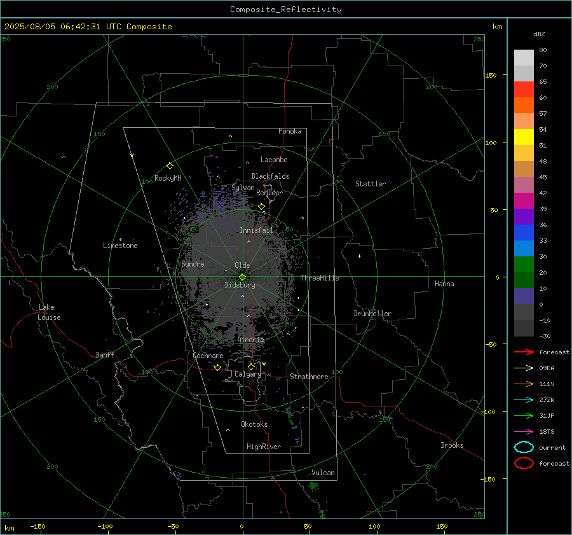Click the Airdrie city label

click(250, 340)
